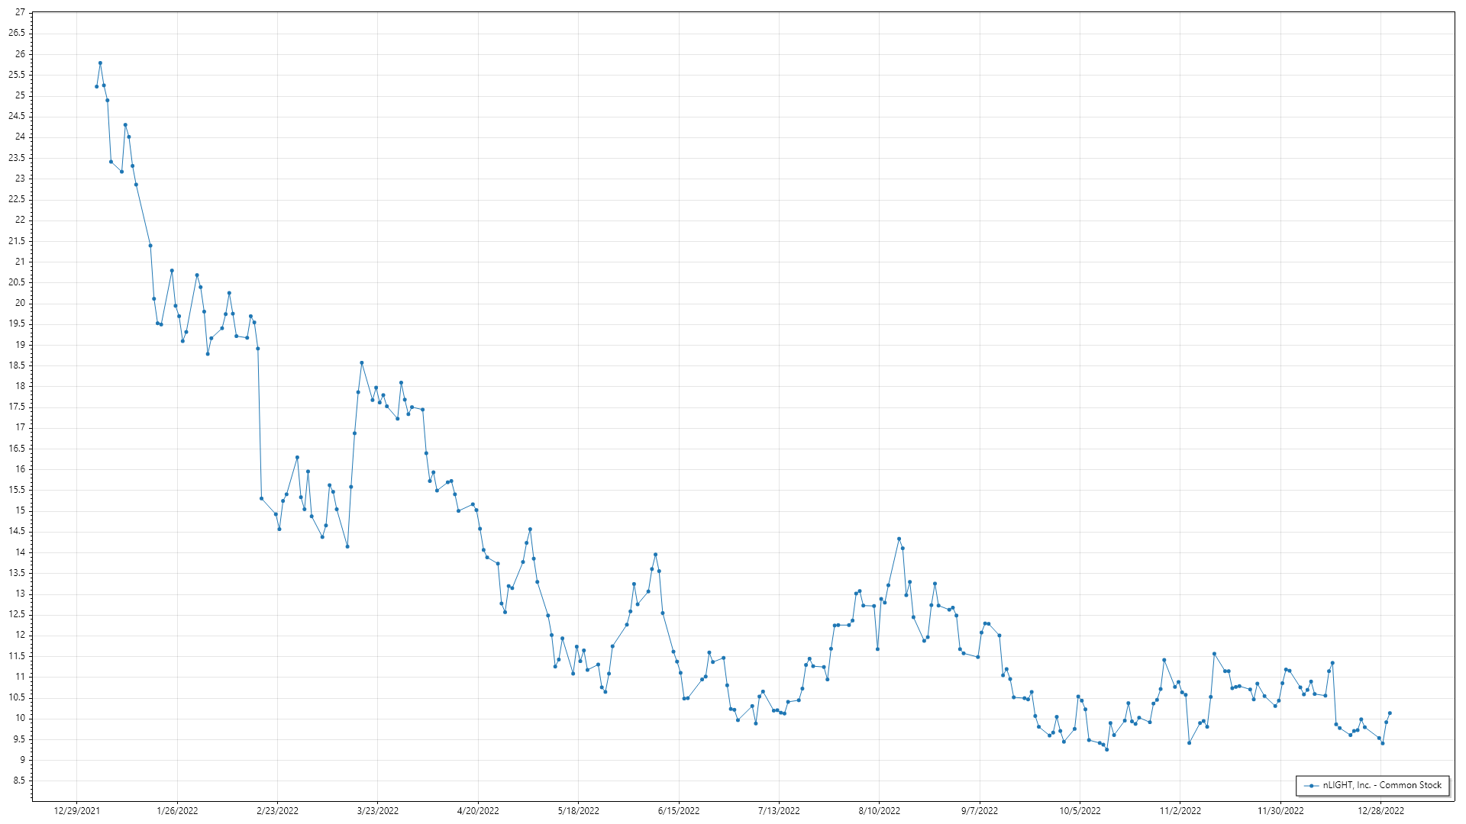1466x824 pixels.
Task: Click the highest data point near 25.8
Action: [100, 63]
